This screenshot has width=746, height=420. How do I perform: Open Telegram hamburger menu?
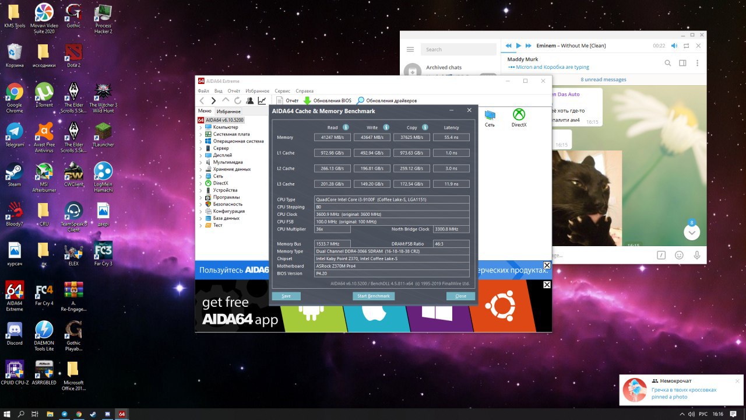pyautogui.click(x=410, y=50)
